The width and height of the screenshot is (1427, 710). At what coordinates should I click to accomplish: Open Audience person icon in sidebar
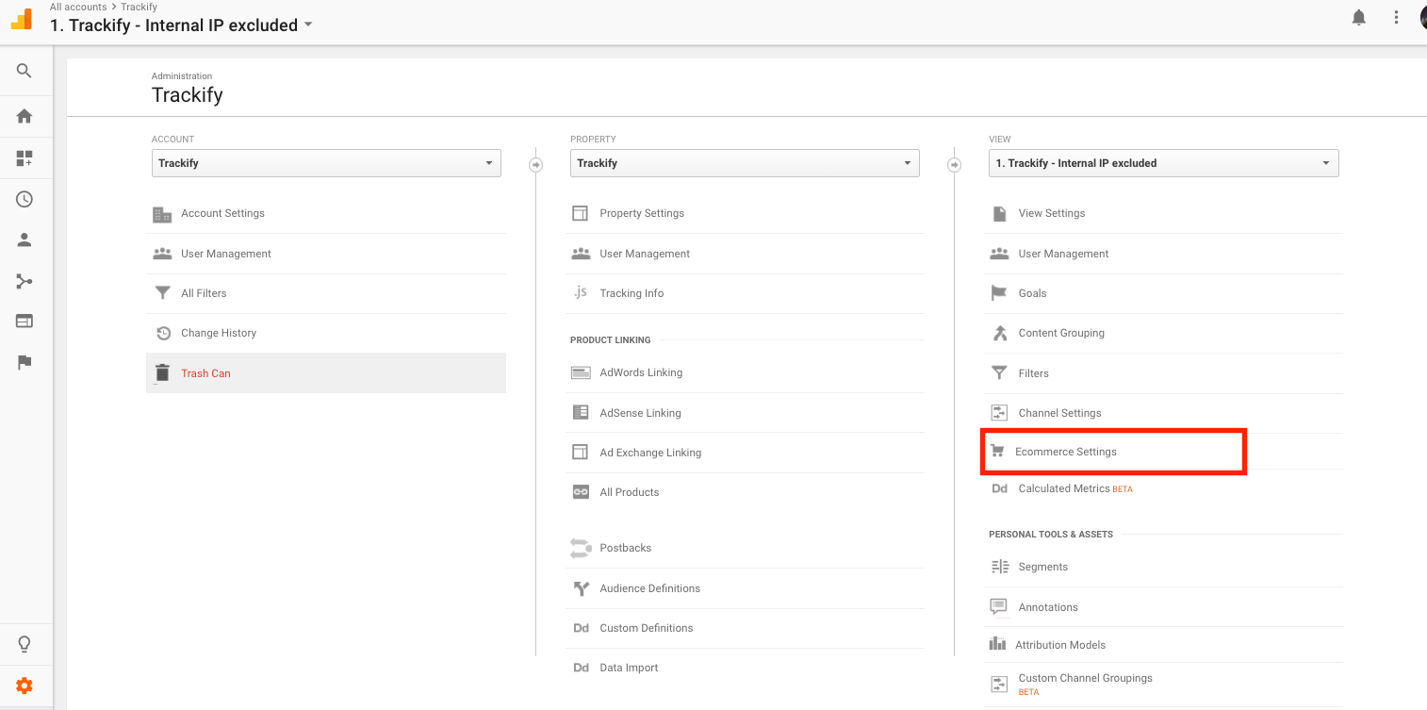click(25, 239)
